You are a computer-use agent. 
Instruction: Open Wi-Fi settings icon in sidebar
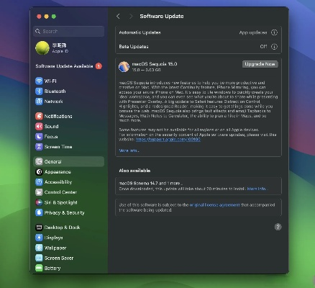[39, 81]
